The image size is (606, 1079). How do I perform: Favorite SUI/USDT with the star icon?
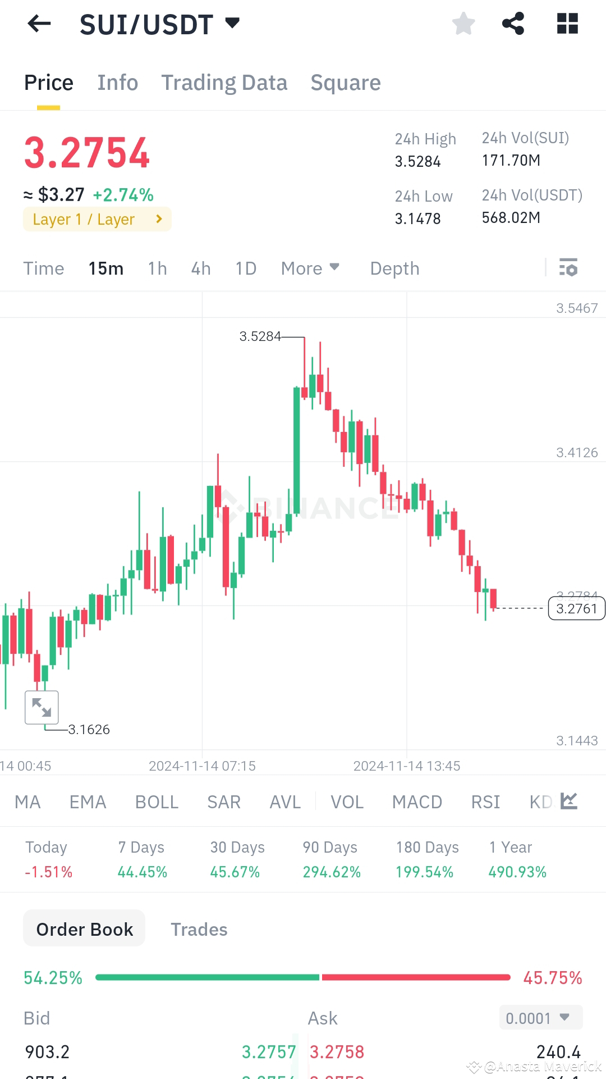point(463,24)
